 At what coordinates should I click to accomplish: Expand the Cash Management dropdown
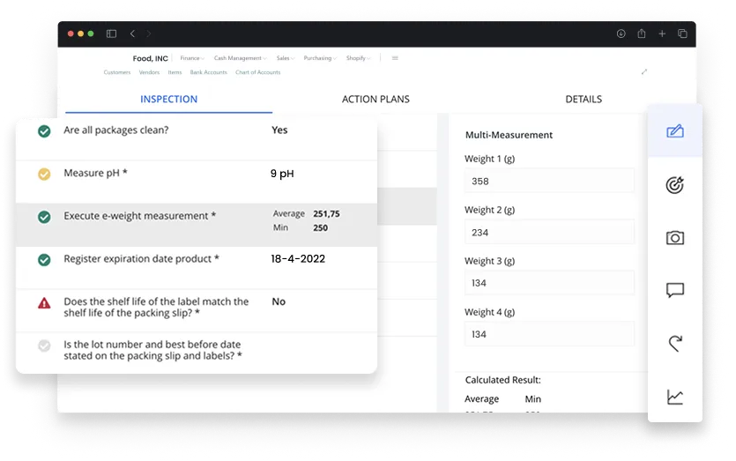239,58
